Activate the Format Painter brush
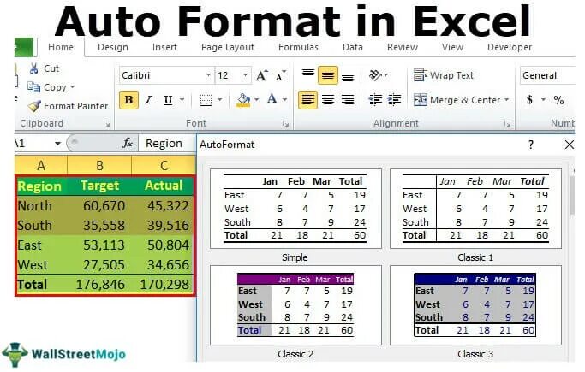585x372 pixels. tap(34, 106)
